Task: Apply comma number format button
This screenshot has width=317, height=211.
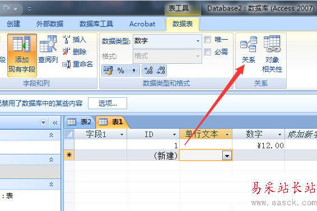Action: coord(133,71)
